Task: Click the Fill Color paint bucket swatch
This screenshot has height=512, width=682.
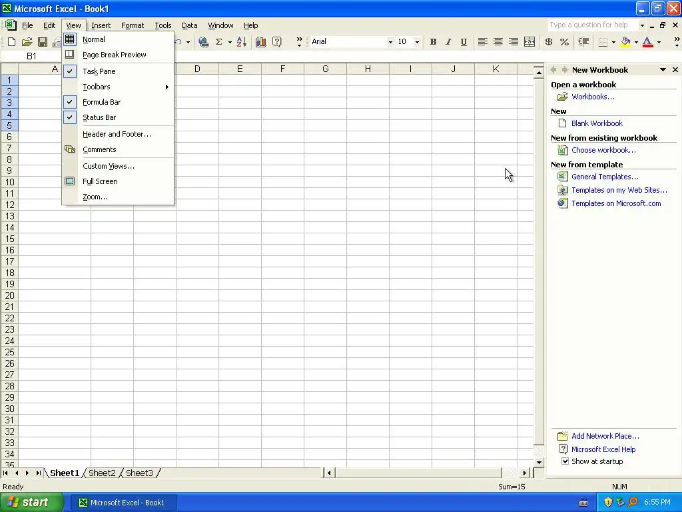Action: [625, 42]
